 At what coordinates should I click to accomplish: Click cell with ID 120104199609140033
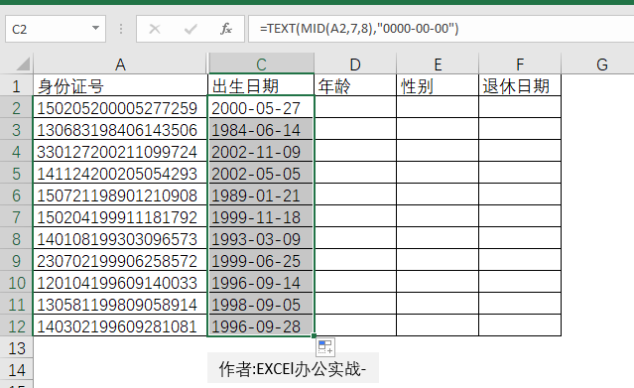click(120, 283)
